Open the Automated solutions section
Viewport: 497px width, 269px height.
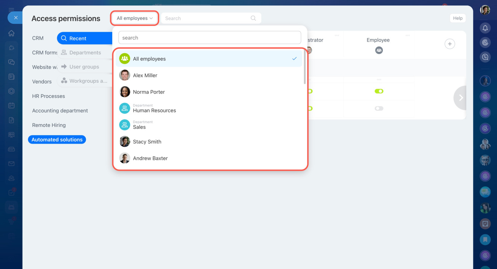pyautogui.click(x=57, y=140)
